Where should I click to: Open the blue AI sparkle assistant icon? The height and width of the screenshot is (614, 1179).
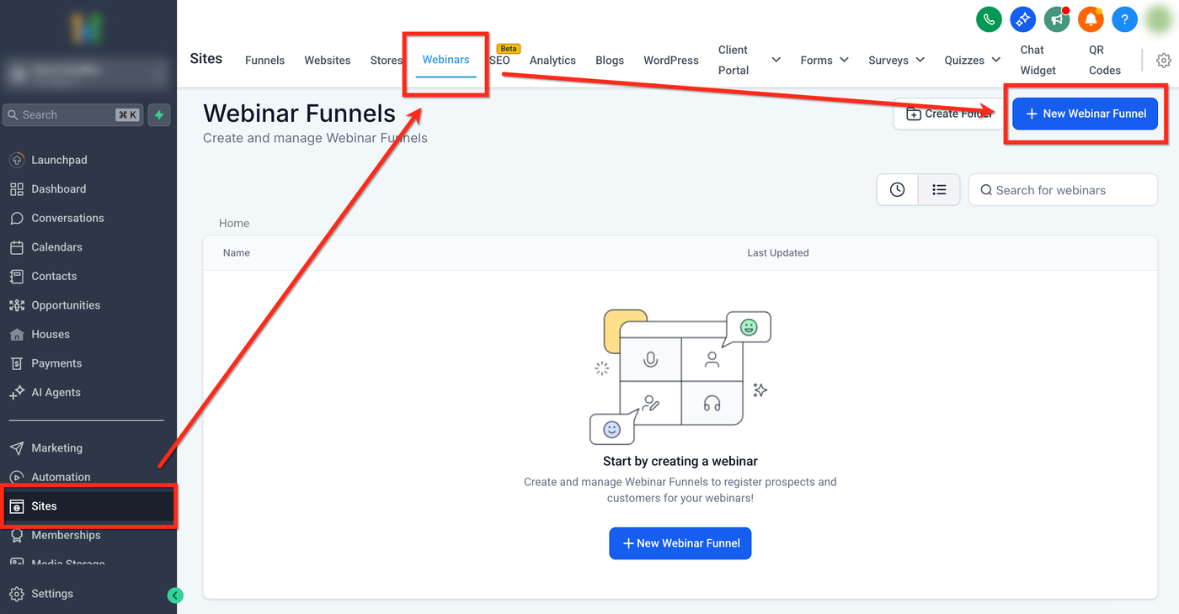pyautogui.click(x=1022, y=19)
